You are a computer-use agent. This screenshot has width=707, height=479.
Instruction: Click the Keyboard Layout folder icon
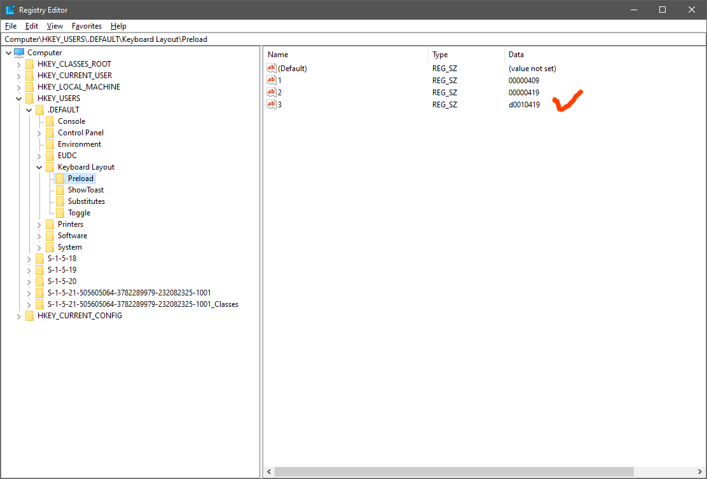tap(50, 167)
